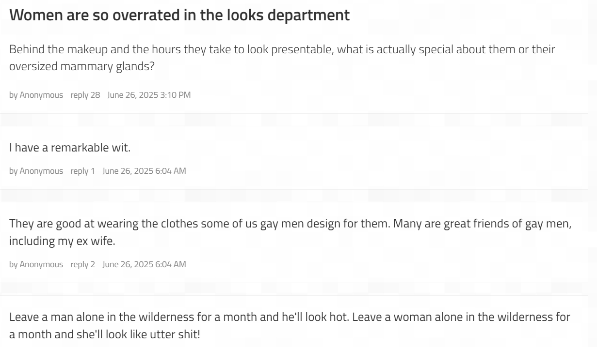
Task: Click the divider between replies 1 and 2
Action: tap(294, 196)
